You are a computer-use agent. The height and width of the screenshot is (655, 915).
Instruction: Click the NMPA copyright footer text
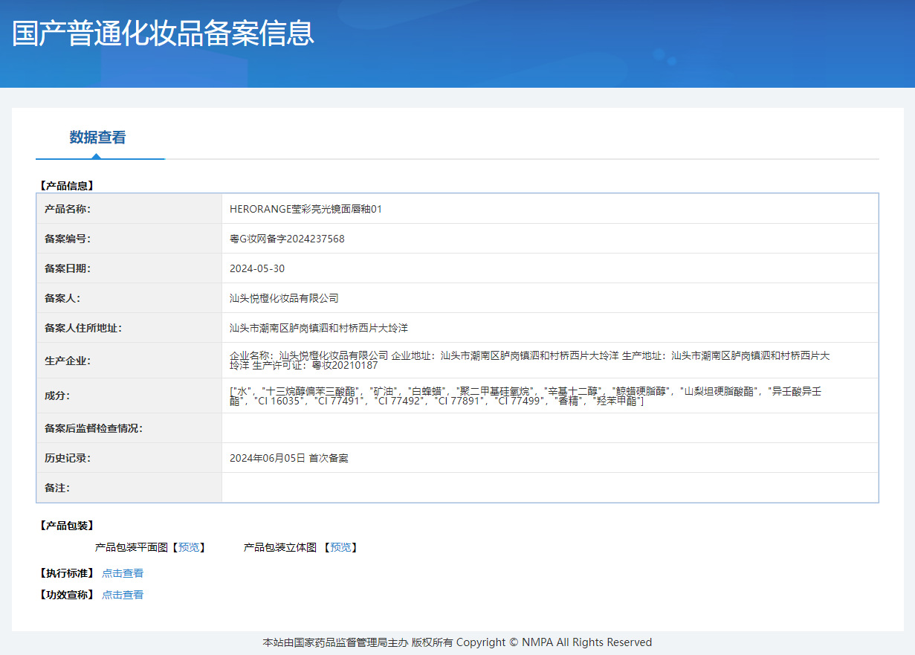pos(457,642)
